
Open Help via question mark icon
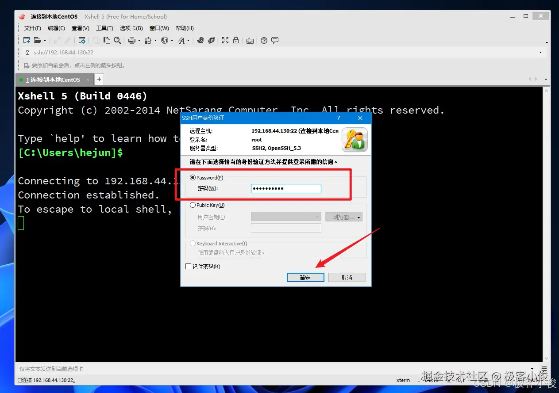tap(264, 40)
